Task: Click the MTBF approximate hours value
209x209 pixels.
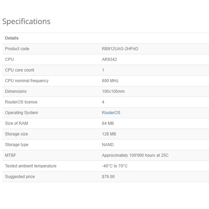Action: coord(135,155)
